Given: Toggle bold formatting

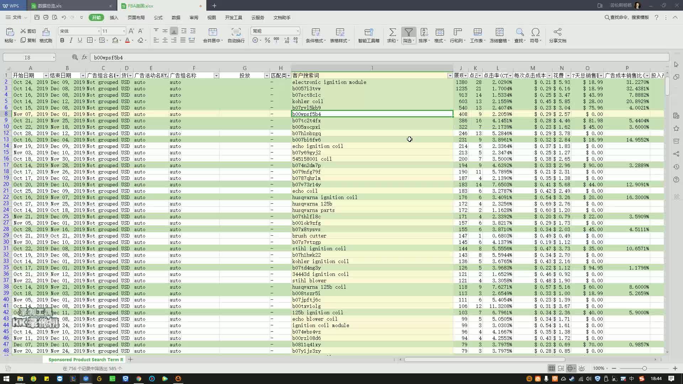Looking at the screenshot, I should coord(62,41).
